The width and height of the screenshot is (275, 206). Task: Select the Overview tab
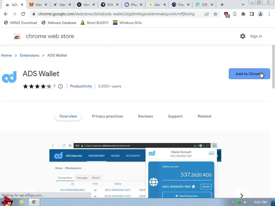tap(68, 116)
